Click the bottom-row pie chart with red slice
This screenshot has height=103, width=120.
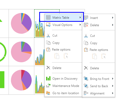click(x=21, y=80)
